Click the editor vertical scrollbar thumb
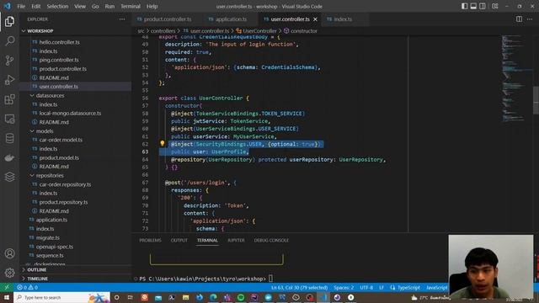This screenshot has width=539, height=303. point(536,100)
